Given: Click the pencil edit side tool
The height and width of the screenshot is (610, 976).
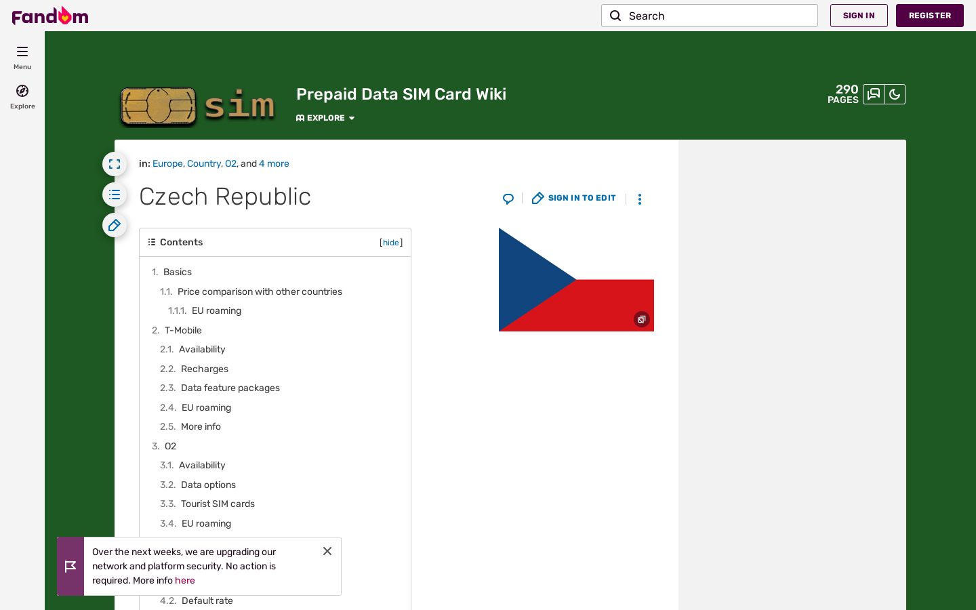Looking at the screenshot, I should pyautogui.click(x=115, y=225).
